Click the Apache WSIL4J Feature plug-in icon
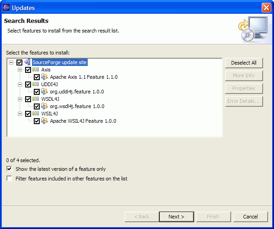274x229 pixels. (44, 121)
